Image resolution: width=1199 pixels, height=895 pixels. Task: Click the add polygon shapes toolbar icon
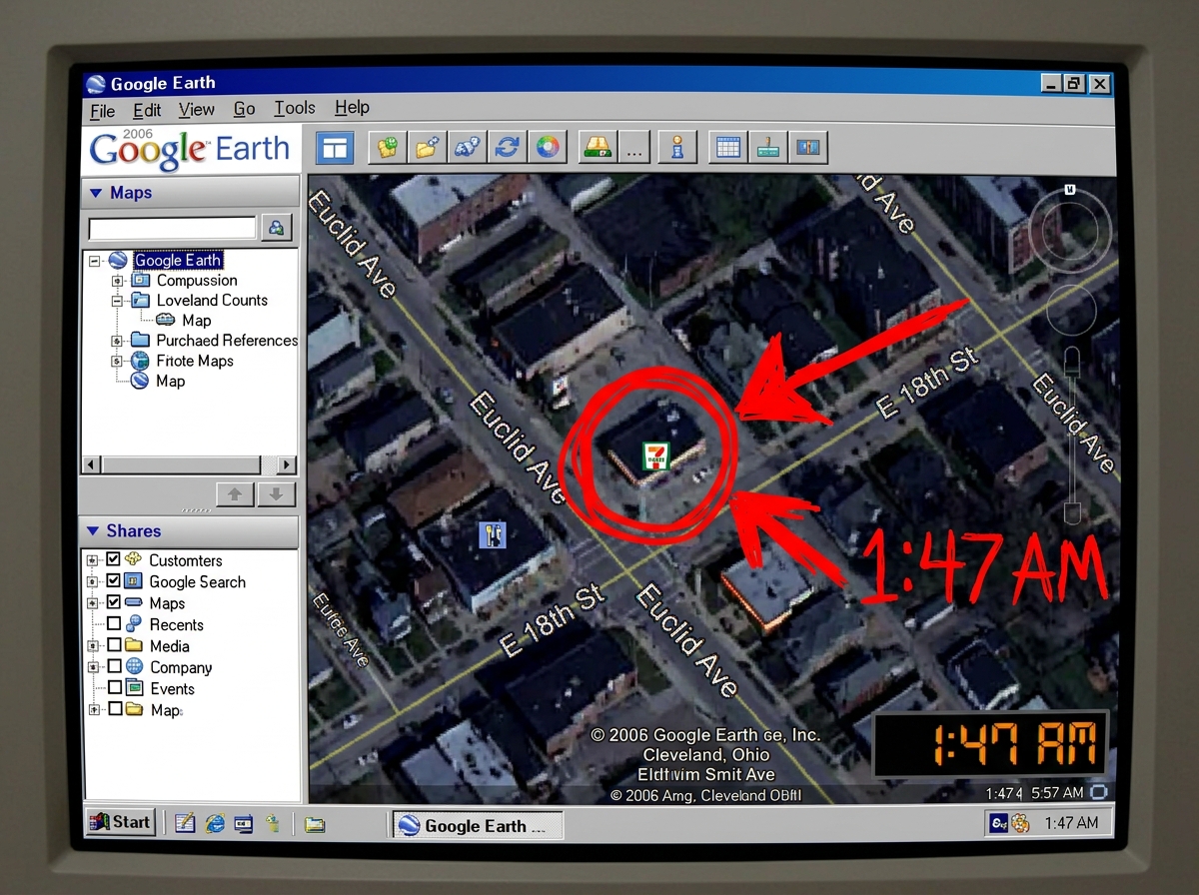468,148
